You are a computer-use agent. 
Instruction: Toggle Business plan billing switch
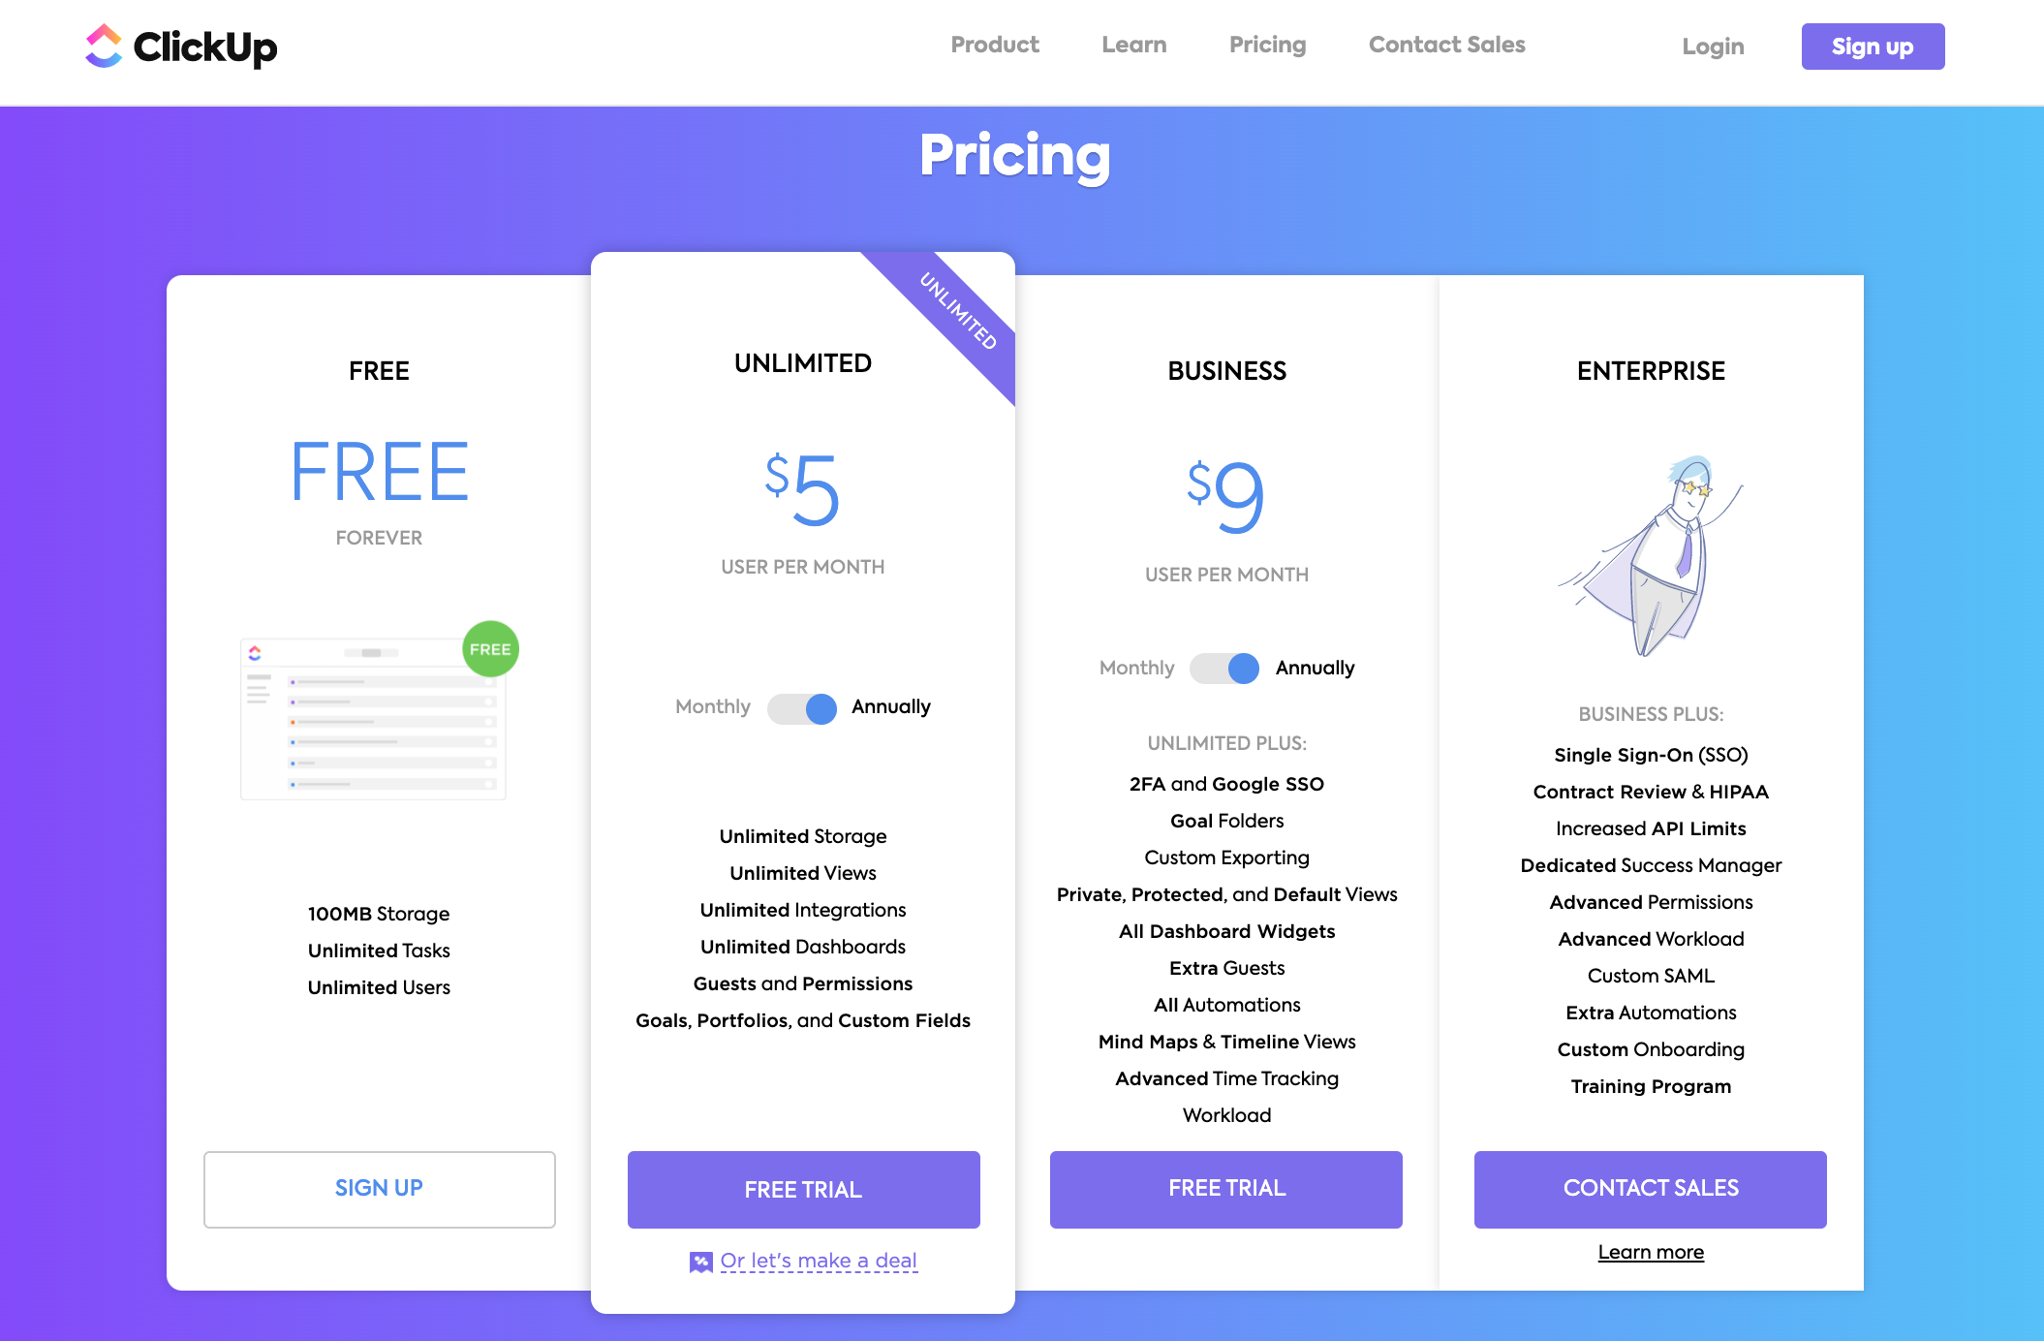[1224, 668]
